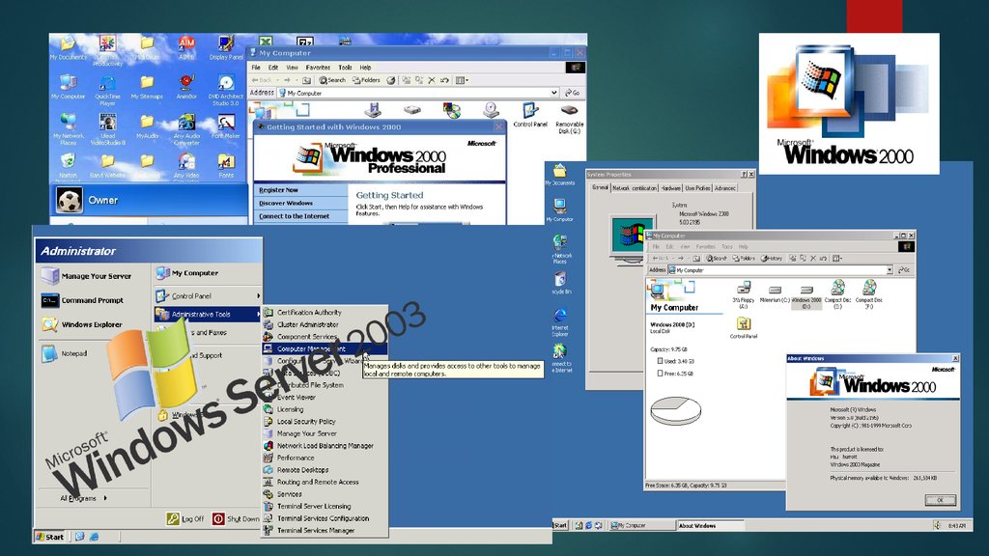Open Recycle Bin on the Windows 2000 desktop
This screenshot has width=989, height=556.
click(560, 283)
